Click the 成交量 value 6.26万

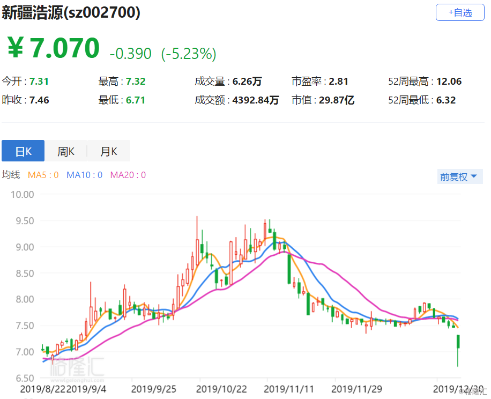pyautogui.click(x=247, y=82)
